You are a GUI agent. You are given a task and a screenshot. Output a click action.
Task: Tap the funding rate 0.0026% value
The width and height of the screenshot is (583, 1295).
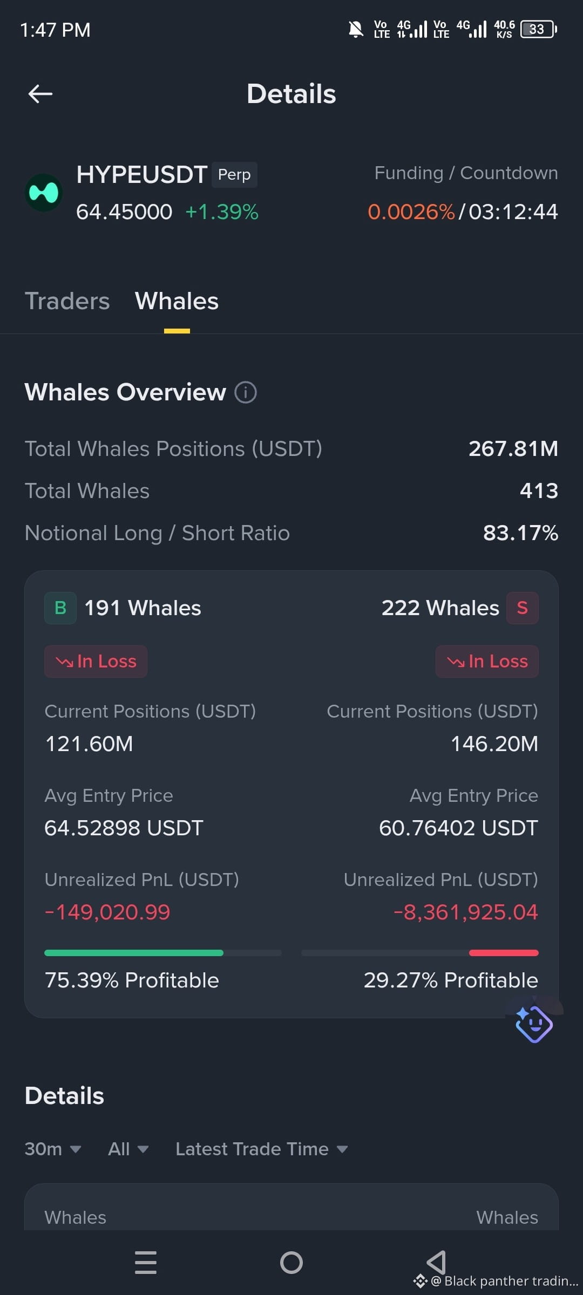coord(411,212)
